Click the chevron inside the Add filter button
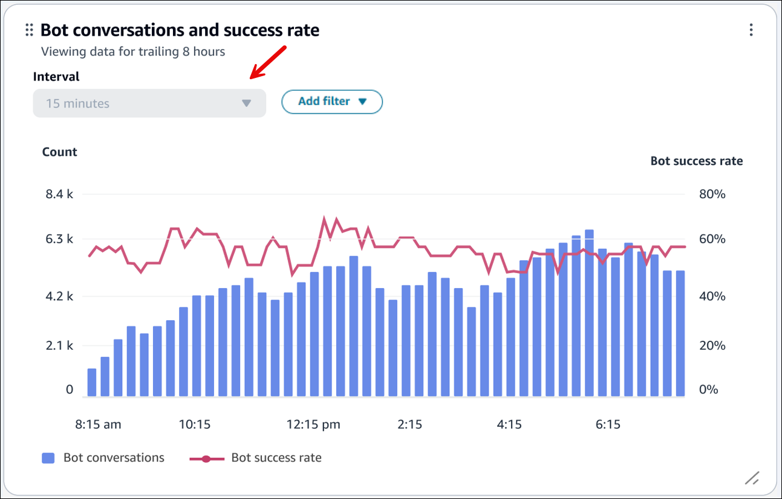782x499 pixels. click(363, 101)
